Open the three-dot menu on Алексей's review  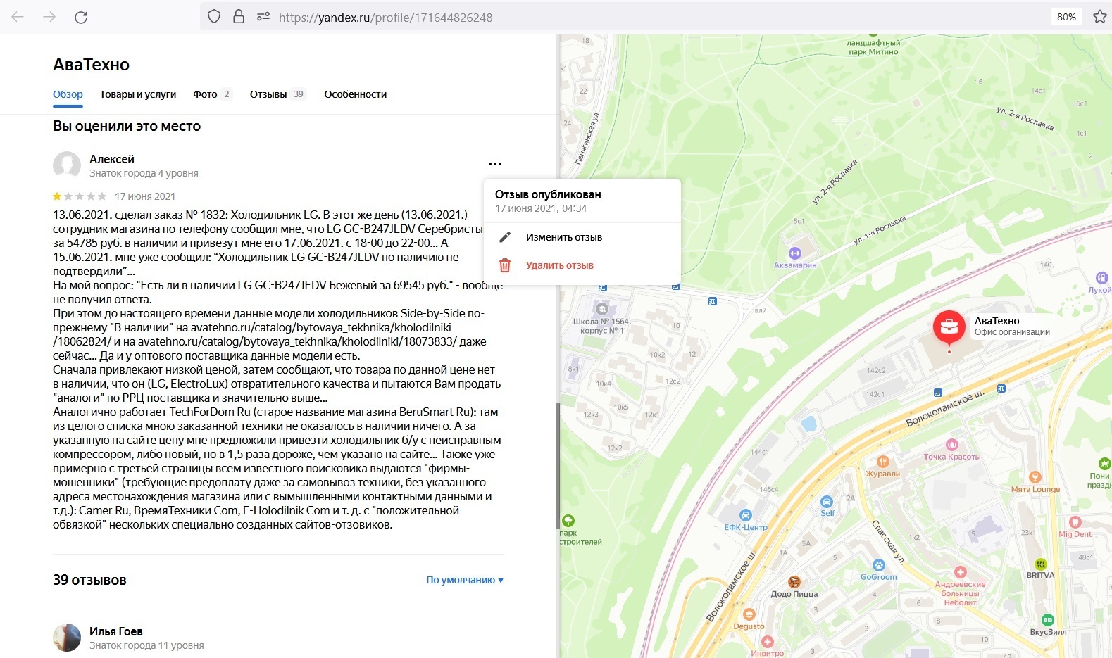tap(495, 164)
